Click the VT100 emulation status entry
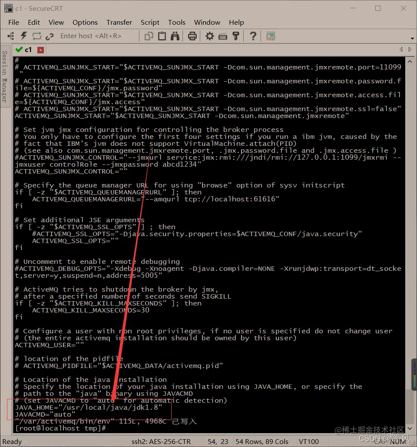417x447 pixels. click(308, 442)
